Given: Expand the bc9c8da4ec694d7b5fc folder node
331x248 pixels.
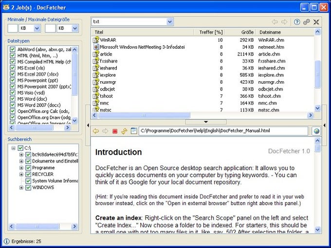Looking at the screenshot, I should point(21,155).
